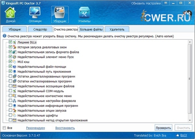
Task: Click the BoO! emoticon icon
Action: coord(178,135)
